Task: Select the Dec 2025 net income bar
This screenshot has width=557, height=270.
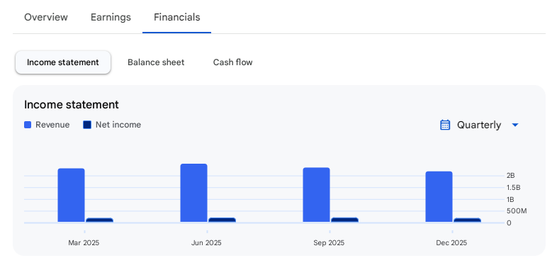Action: pos(467,220)
